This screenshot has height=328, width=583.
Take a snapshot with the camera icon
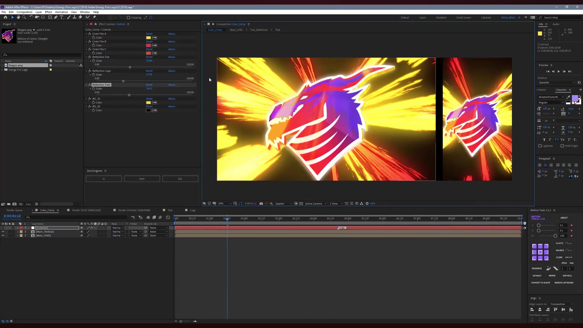[261, 203]
